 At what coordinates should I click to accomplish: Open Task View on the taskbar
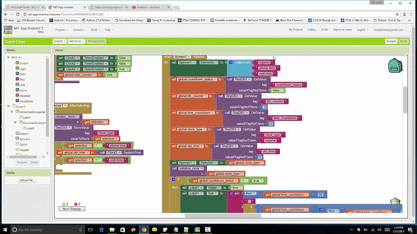[90, 230]
